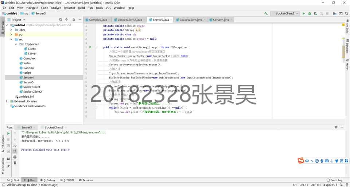Screen dimensions: 350x187
Task: Toggle scroll to end in Run console
Action: (x=15, y=151)
